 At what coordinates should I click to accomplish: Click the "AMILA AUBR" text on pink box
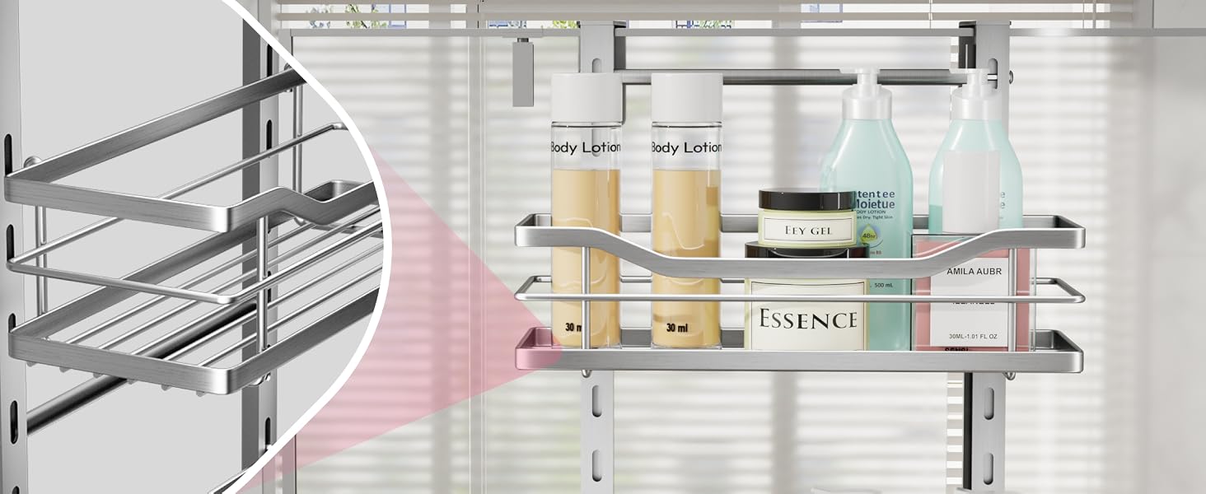tap(974, 271)
